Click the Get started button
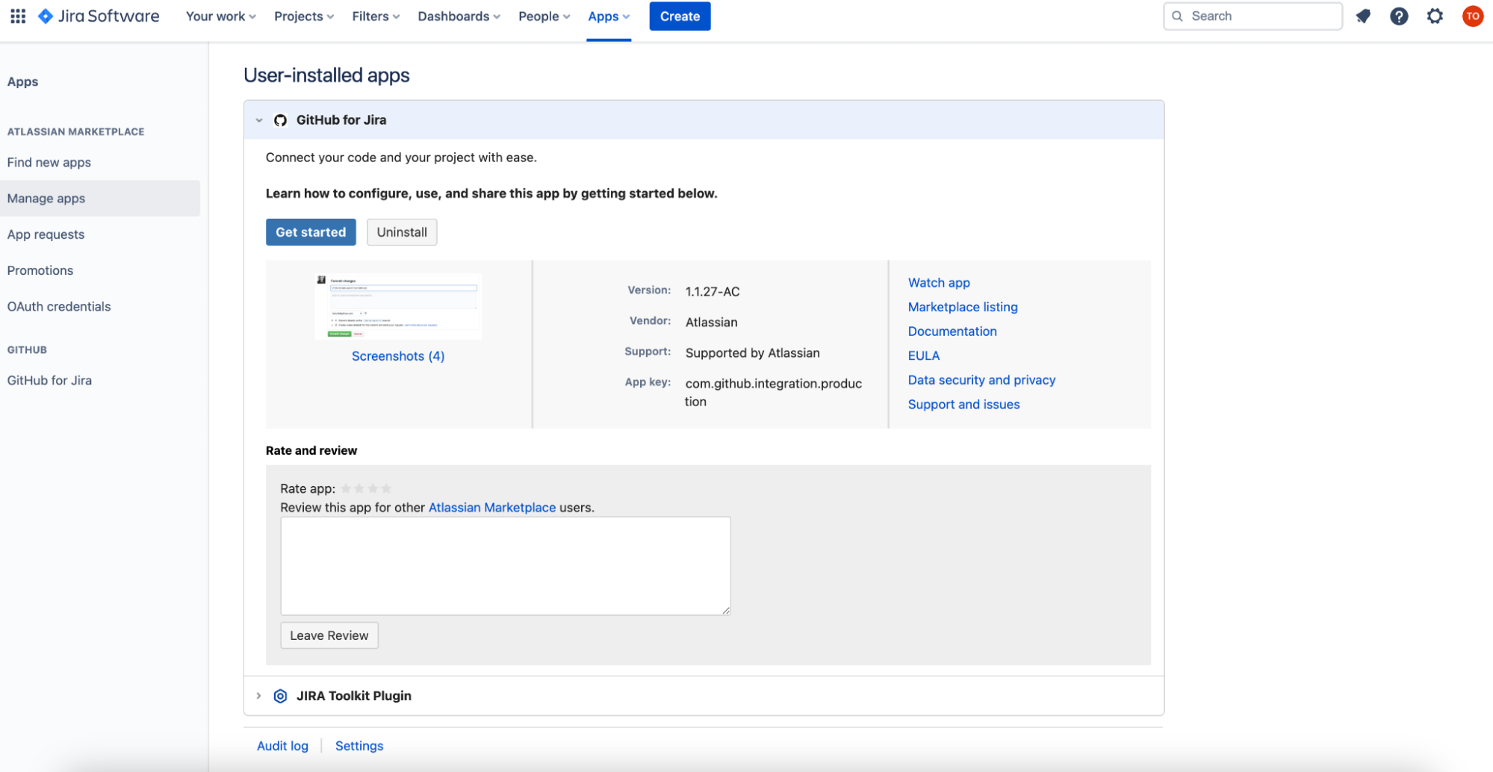This screenshot has height=772, width=1493. click(x=311, y=232)
